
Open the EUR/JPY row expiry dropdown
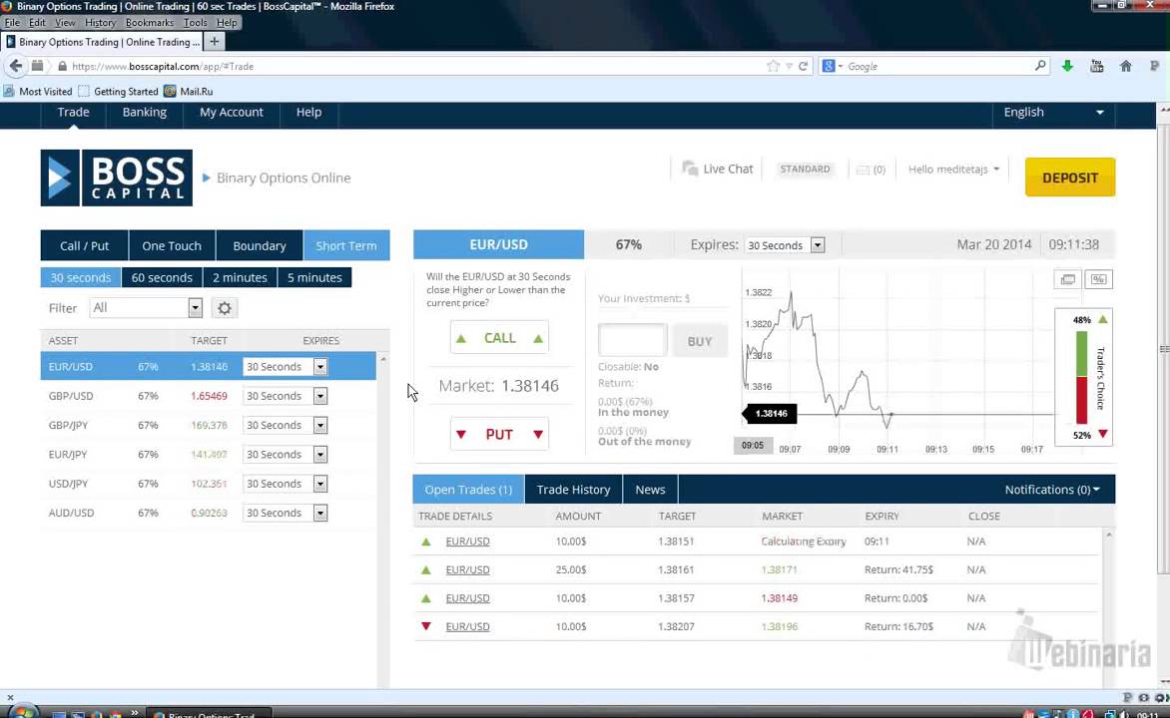320,454
